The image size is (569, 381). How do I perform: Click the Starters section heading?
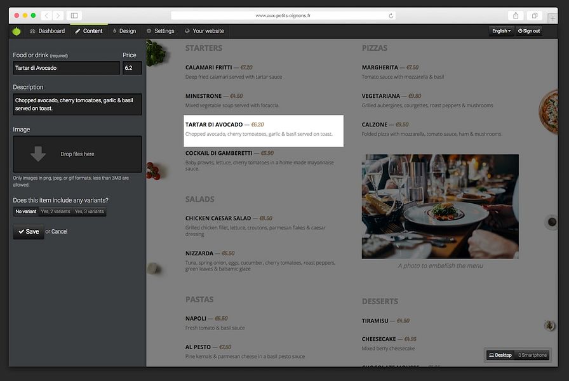point(204,48)
